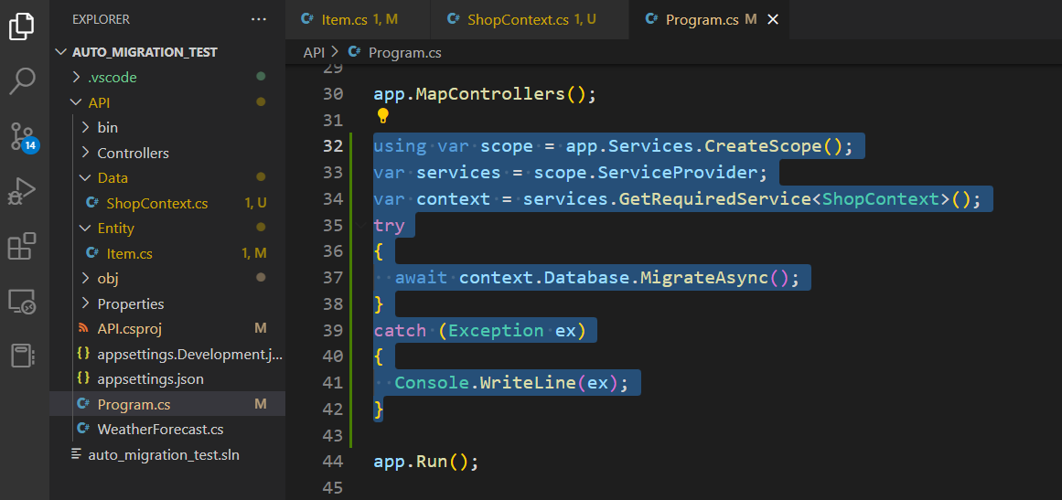Screen dimensions: 1062x500
Task: Click the appsettings.json braces icon
Action: 83,379
